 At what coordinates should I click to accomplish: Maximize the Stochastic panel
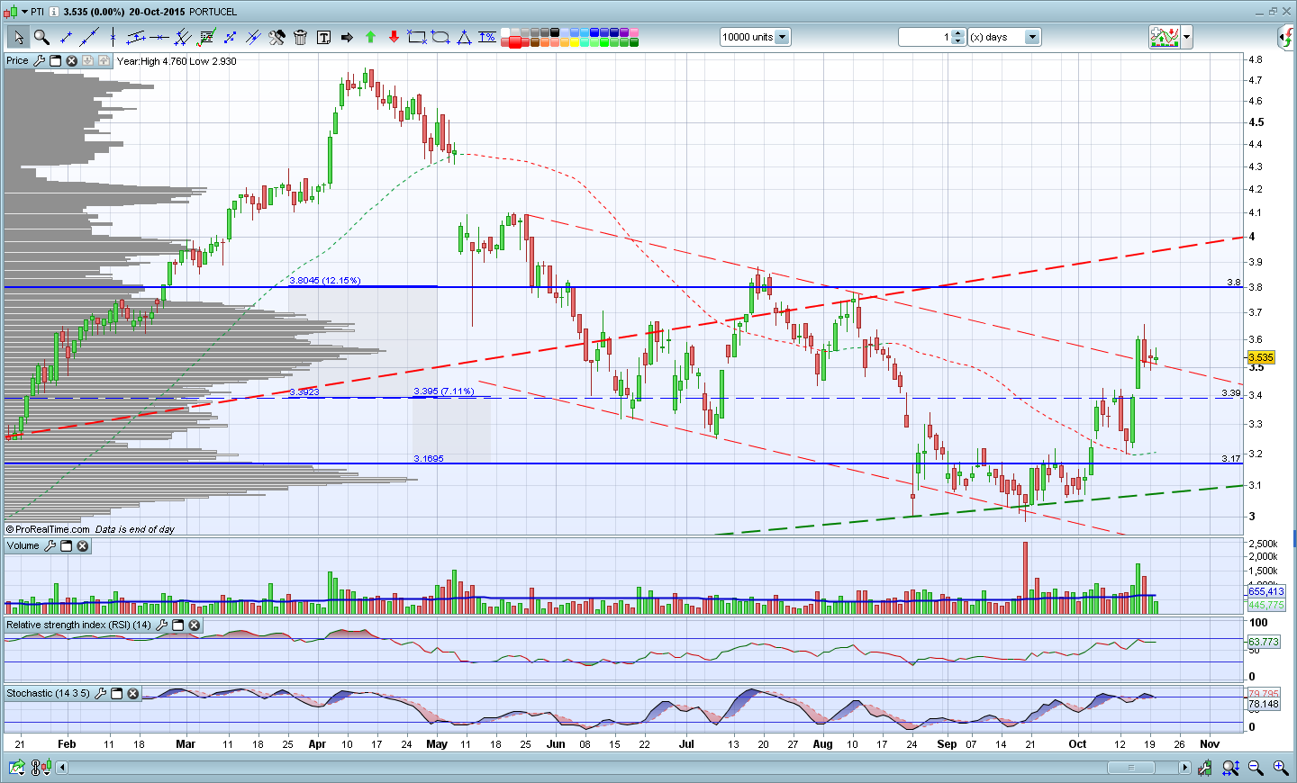[116, 693]
